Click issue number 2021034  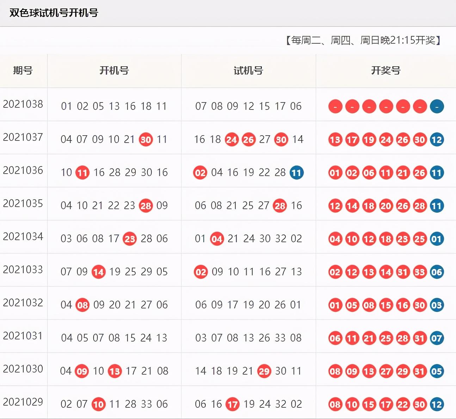tap(23, 237)
